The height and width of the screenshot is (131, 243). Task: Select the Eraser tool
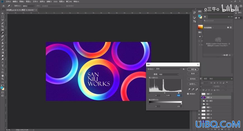3,50
